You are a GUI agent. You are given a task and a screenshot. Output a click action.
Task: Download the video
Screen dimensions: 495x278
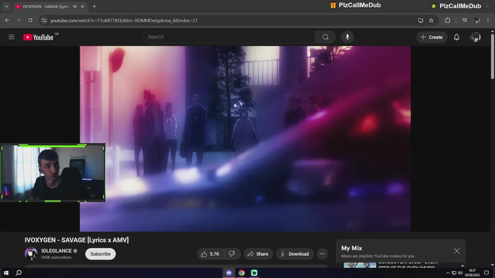point(295,254)
